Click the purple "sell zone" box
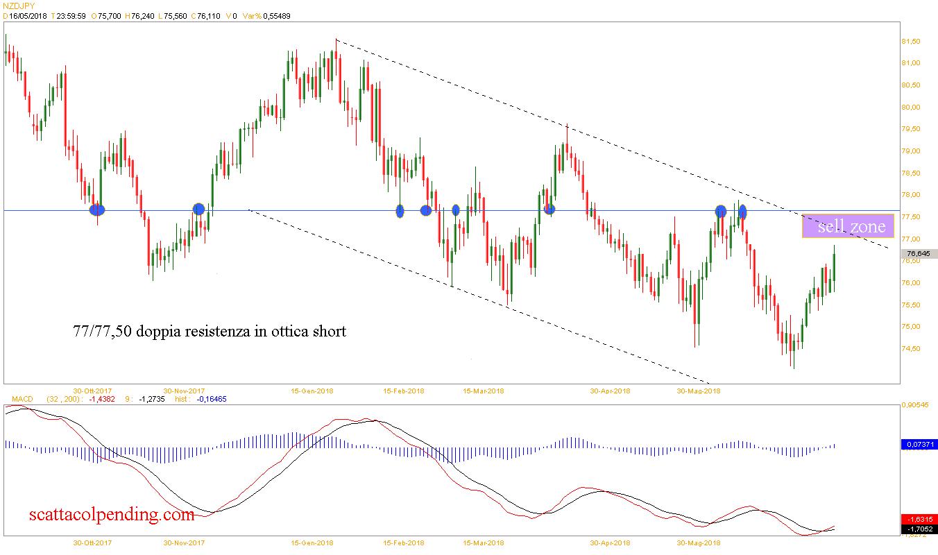 pyautogui.click(x=852, y=226)
